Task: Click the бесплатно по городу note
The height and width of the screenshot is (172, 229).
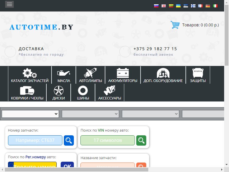Action: [41, 54]
